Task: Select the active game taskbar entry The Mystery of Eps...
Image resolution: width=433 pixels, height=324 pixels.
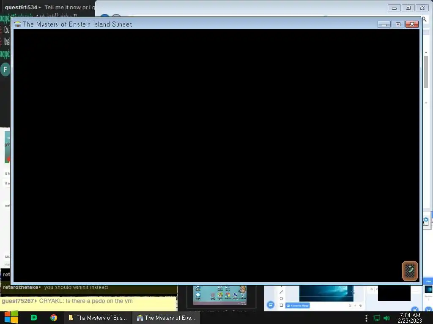Action: click(166, 318)
